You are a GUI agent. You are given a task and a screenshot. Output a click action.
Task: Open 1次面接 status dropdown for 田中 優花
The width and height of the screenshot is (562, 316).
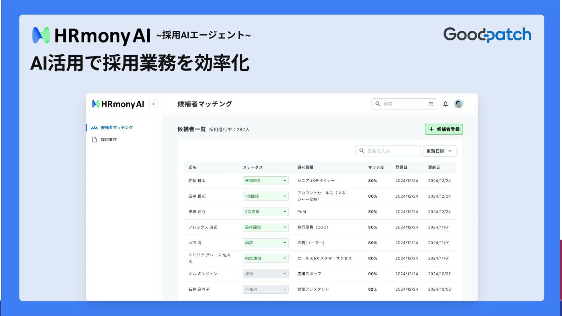pos(265,196)
